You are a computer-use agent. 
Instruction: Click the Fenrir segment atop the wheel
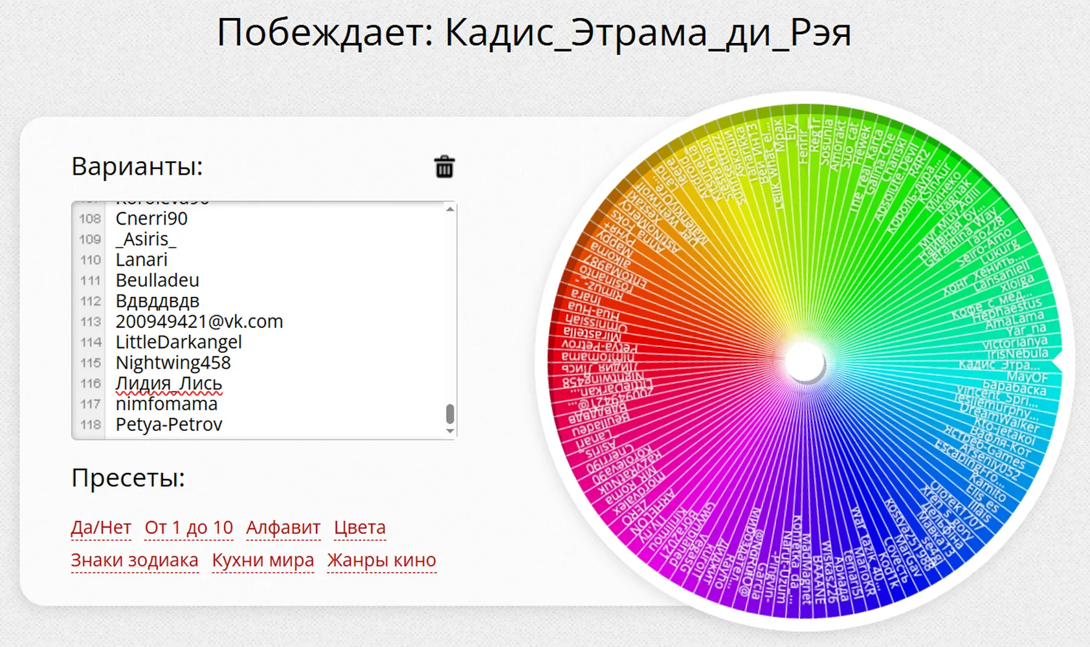pyautogui.click(x=803, y=146)
